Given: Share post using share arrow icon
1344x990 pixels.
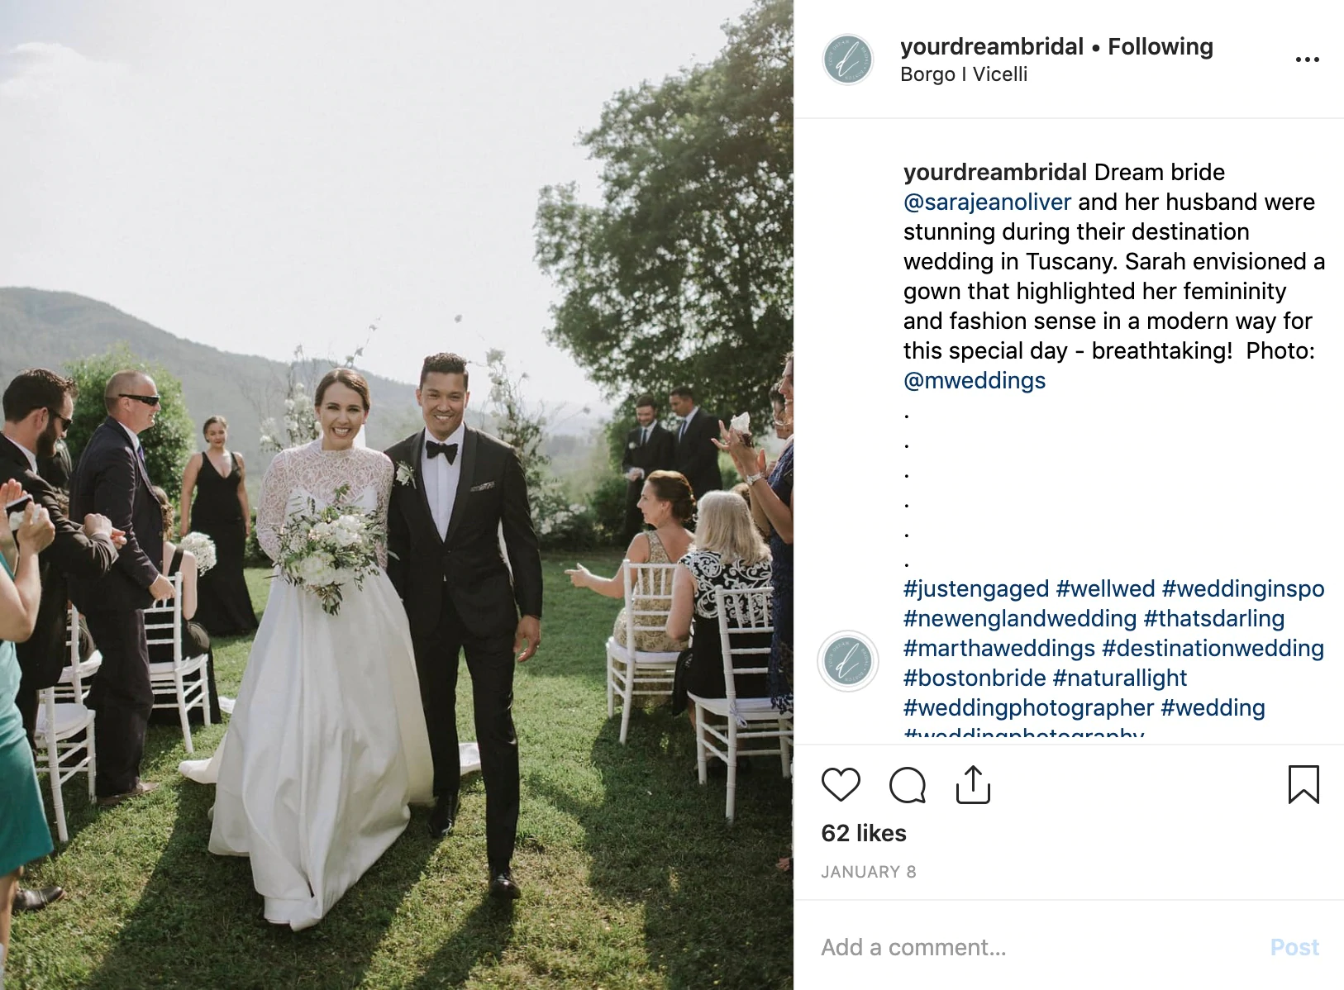Looking at the screenshot, I should point(973,784).
